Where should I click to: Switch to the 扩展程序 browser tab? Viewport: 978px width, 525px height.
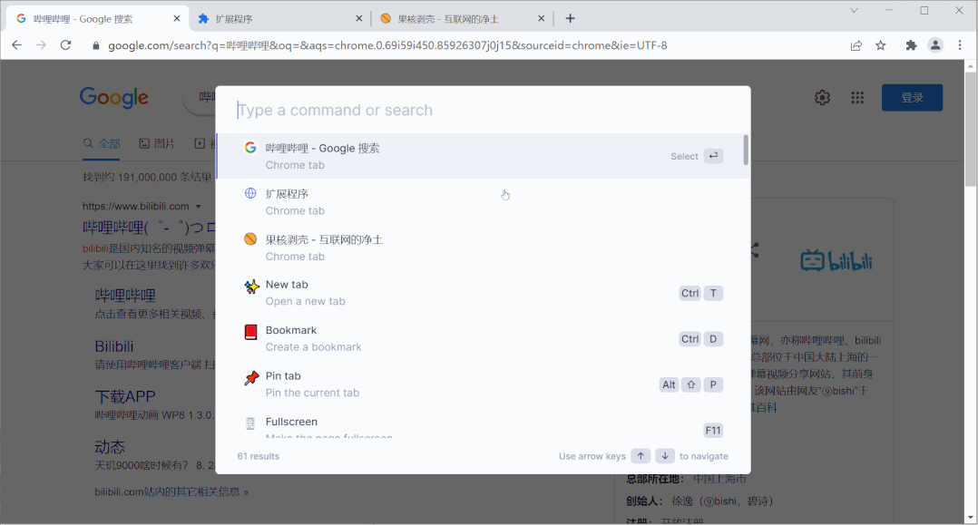tap(272, 18)
